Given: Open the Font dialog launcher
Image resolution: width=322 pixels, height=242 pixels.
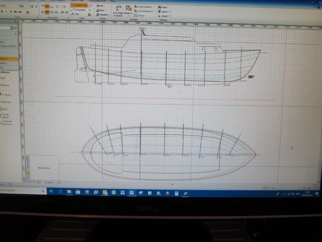Looking at the screenshot, I should click(x=38, y=18).
